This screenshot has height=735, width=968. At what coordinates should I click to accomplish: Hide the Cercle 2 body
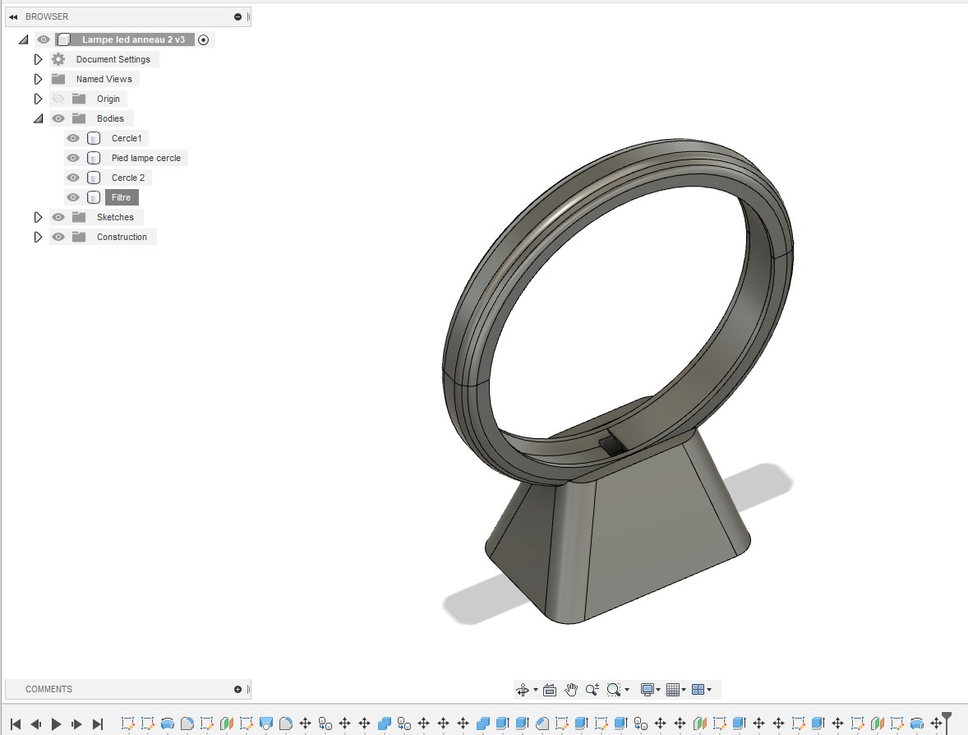pos(73,178)
